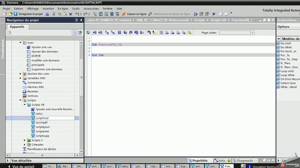Open the Affichage menu

[32, 8]
